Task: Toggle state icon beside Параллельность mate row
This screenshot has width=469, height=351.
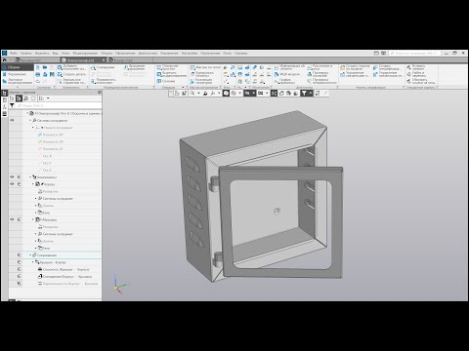Action: pos(19,284)
